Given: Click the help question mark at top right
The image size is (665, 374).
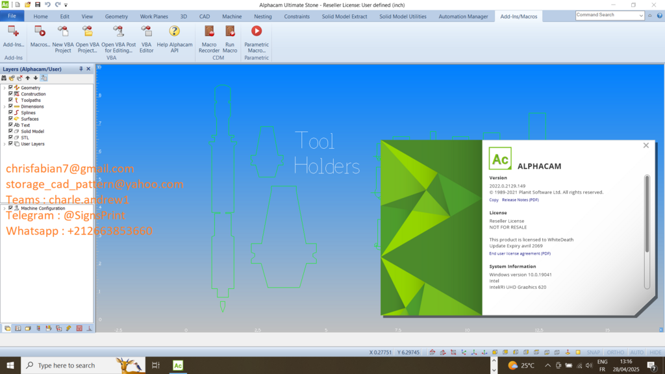Looking at the screenshot, I should 660,16.
